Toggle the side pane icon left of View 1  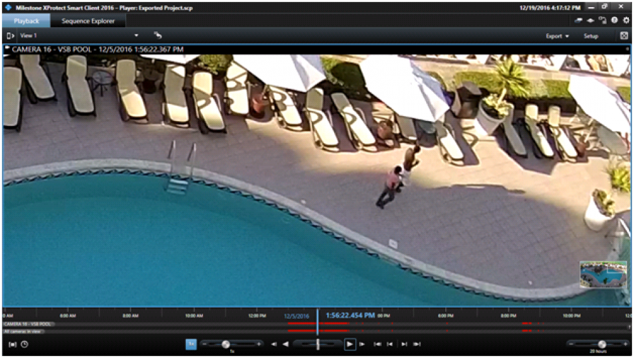click(x=10, y=35)
